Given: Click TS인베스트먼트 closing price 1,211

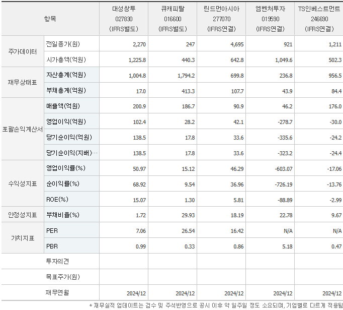Looking at the screenshot, I should [335, 44].
